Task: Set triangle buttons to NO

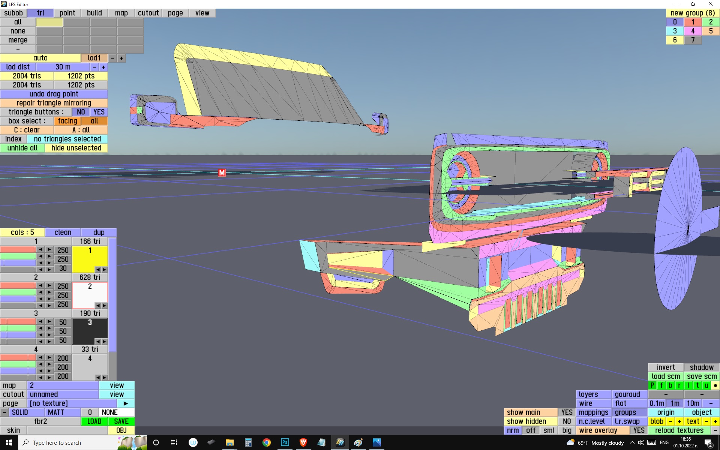Action: tap(81, 112)
